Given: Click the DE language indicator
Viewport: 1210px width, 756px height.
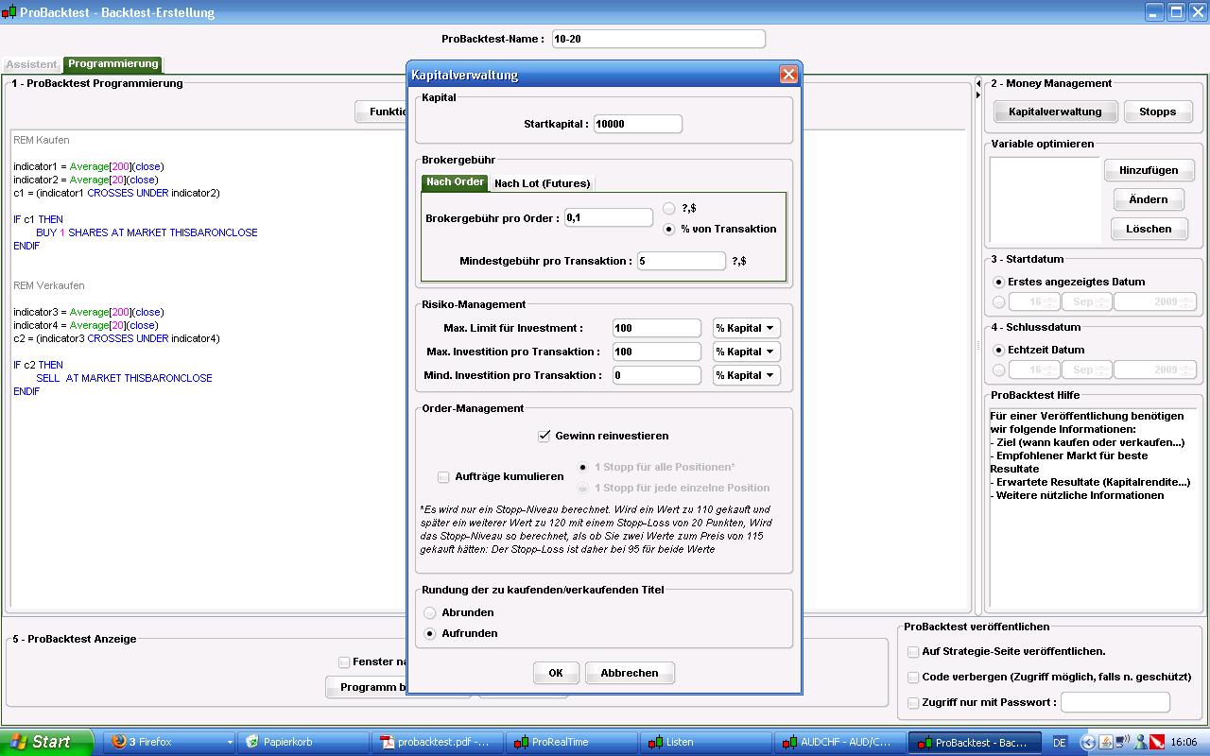Looking at the screenshot, I should 1060,742.
